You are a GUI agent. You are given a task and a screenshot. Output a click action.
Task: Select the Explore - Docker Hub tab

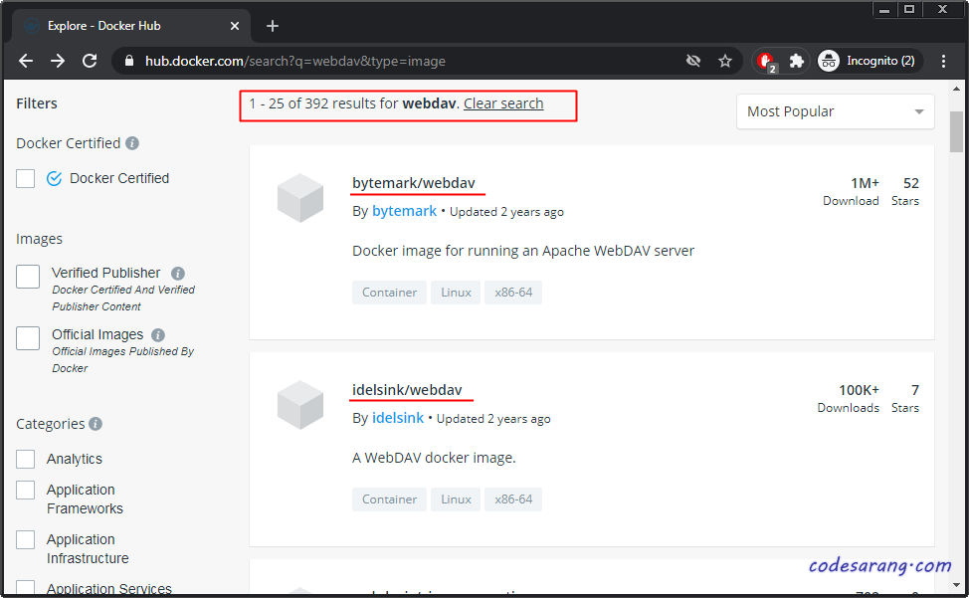point(131,26)
